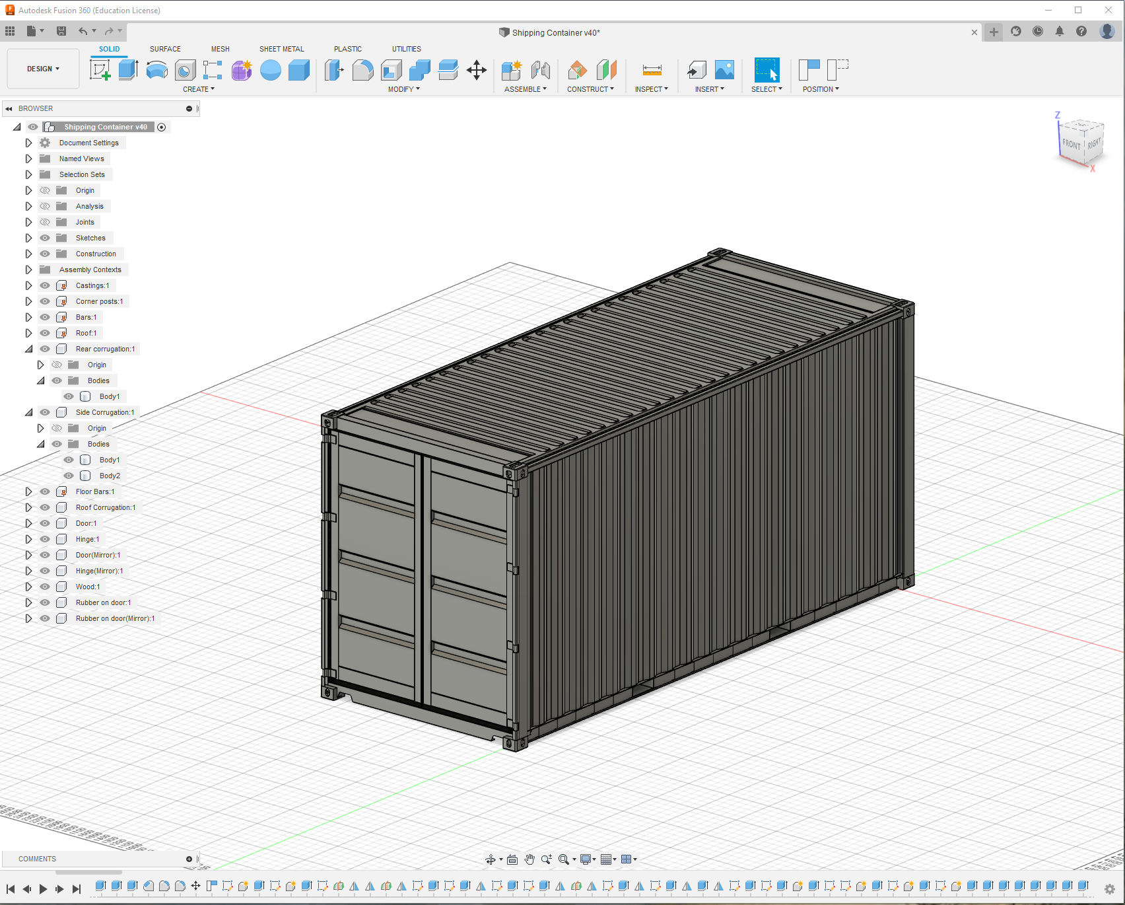Open the Comments panel
Screen dimensions: 1125x905
point(36,859)
